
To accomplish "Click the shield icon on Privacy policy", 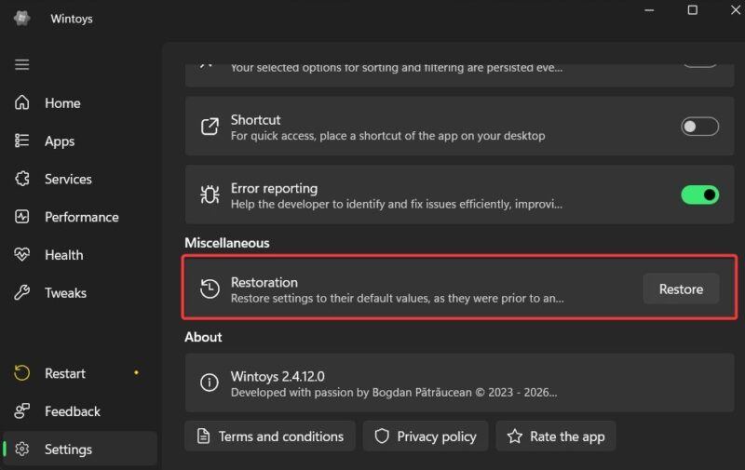I will (382, 436).
